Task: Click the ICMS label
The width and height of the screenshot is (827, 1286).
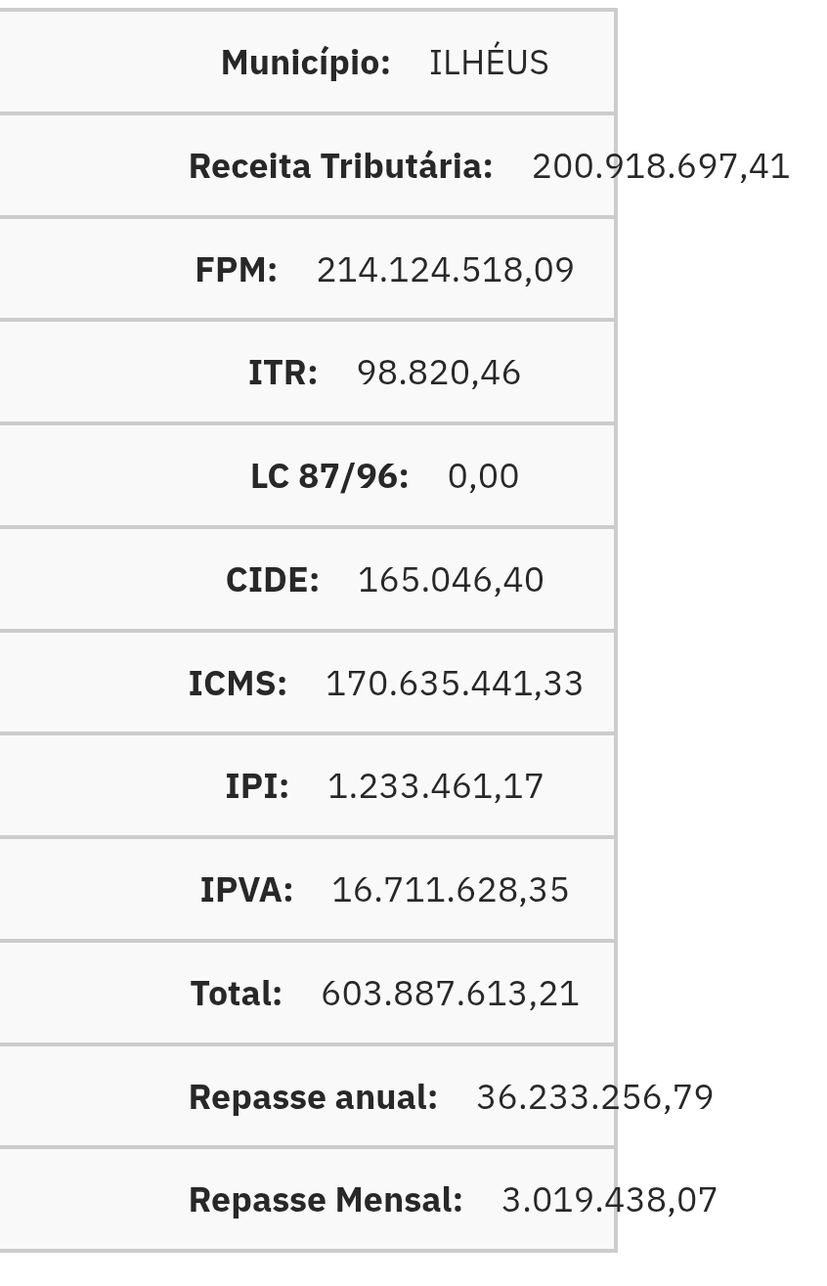Action: tap(238, 684)
